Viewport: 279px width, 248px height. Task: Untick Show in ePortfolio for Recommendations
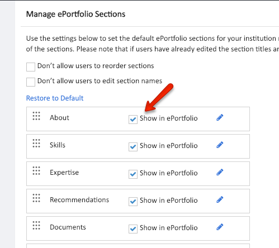[133, 202]
